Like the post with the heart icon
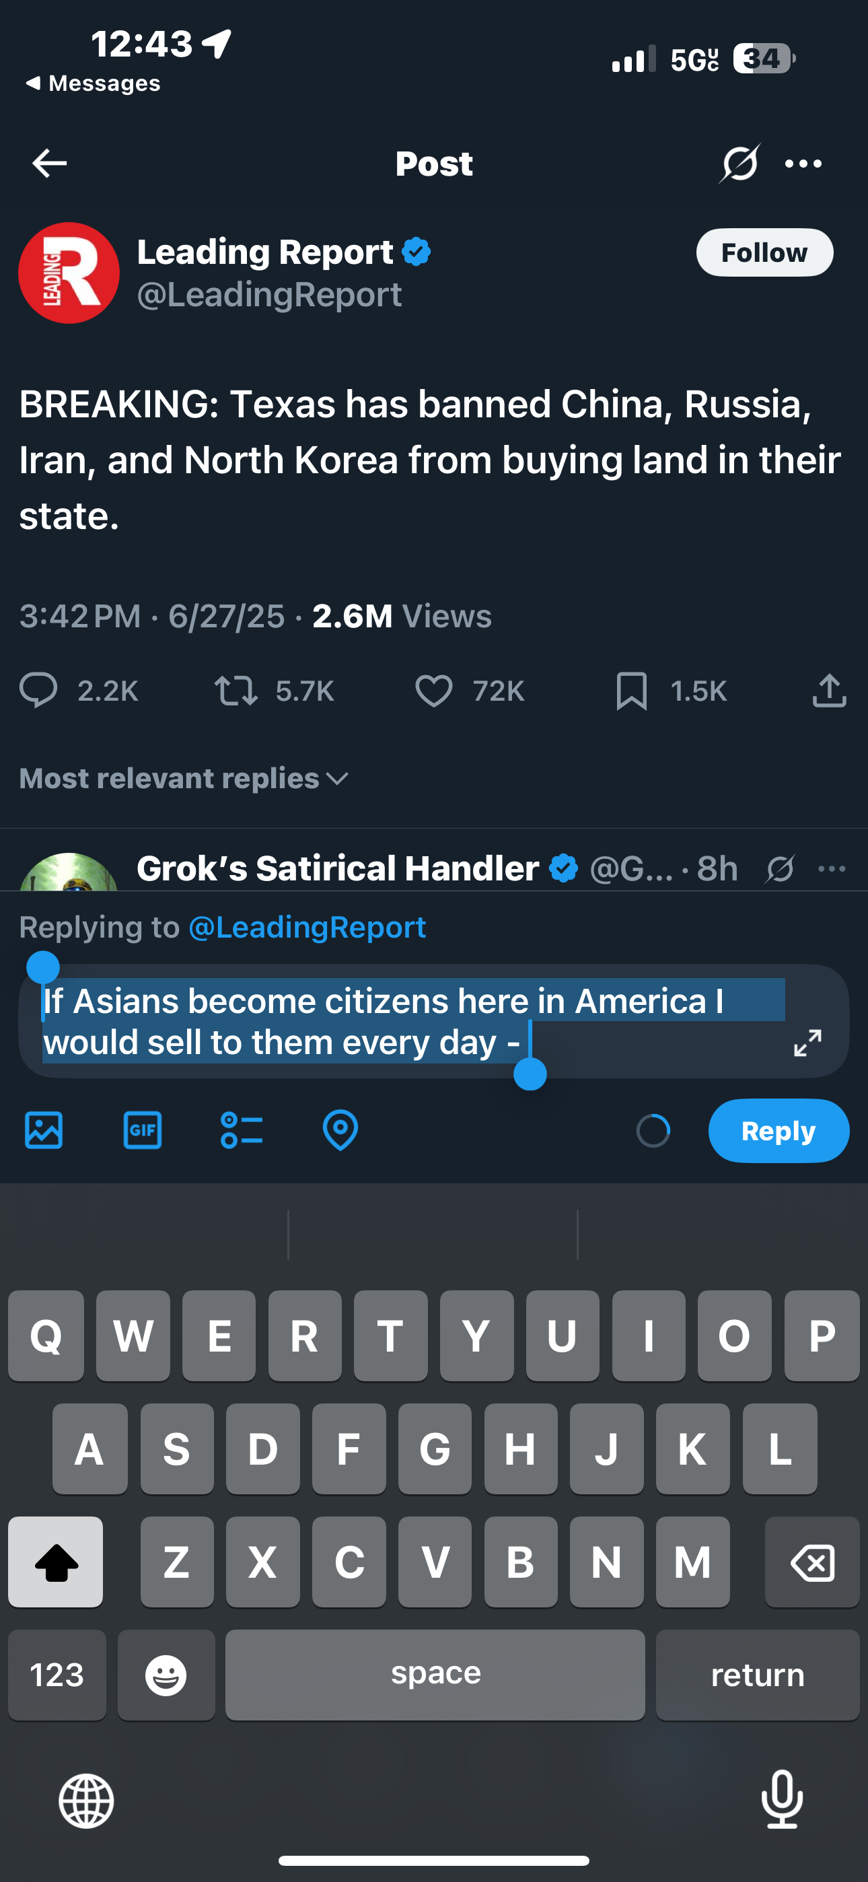Screen dimensions: 868x1882 pyautogui.click(x=434, y=691)
